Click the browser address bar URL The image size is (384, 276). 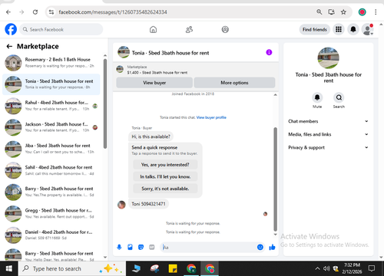point(113,12)
